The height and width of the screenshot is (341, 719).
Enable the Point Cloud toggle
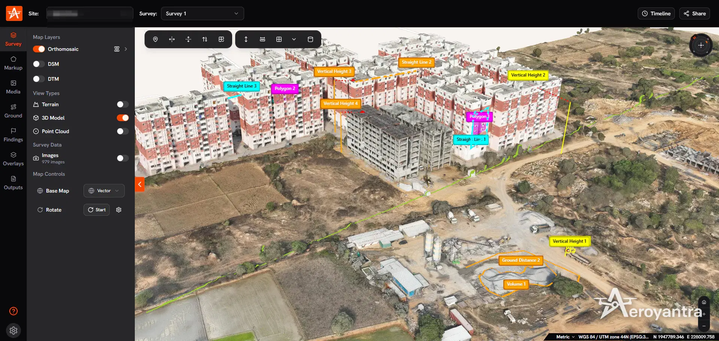coord(122,131)
